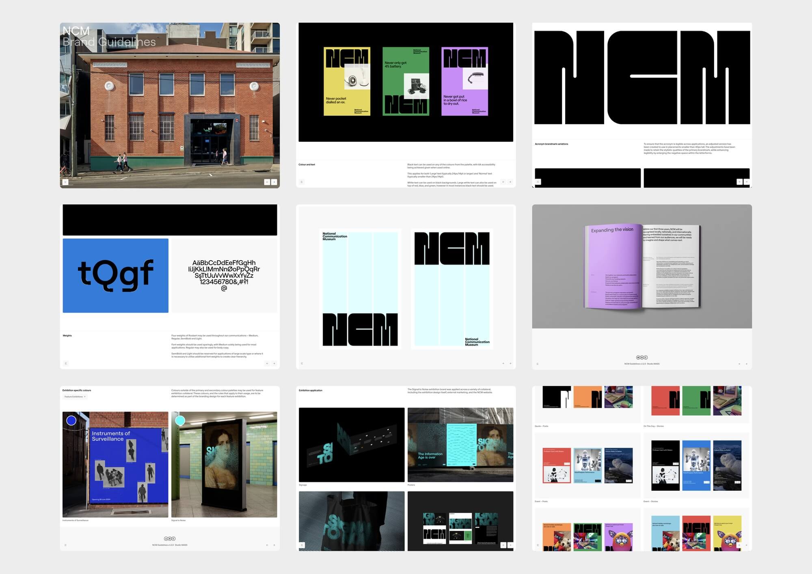The width and height of the screenshot is (812, 574).
Task: Click the next arrow on the Expanding the vision book slide
Action: (x=747, y=364)
